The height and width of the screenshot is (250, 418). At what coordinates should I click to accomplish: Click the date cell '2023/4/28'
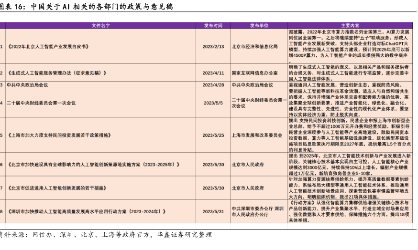pos(213,85)
